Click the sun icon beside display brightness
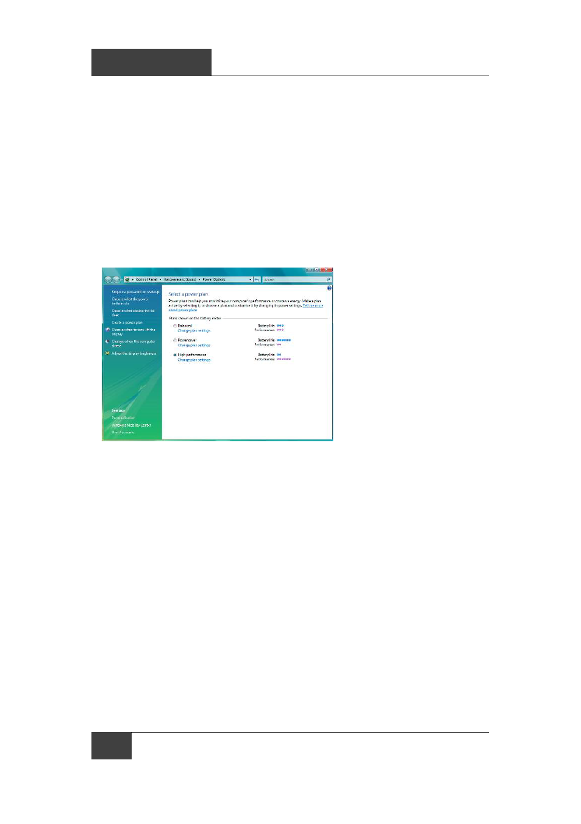 [x=107, y=353]
